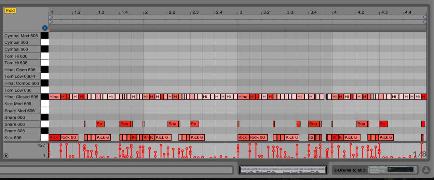Click ruler marker 4.3
Screen dimensions: 434x180
point(384,12)
